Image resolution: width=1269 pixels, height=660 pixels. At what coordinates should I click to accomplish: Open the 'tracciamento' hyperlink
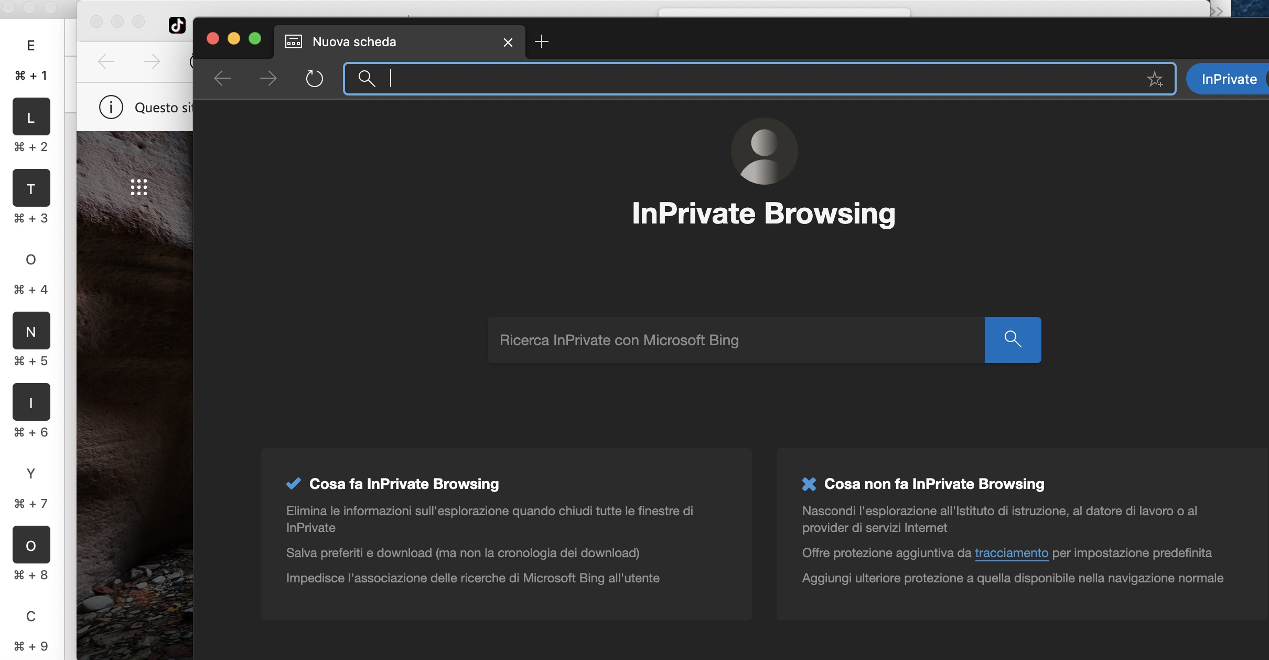click(x=1011, y=553)
